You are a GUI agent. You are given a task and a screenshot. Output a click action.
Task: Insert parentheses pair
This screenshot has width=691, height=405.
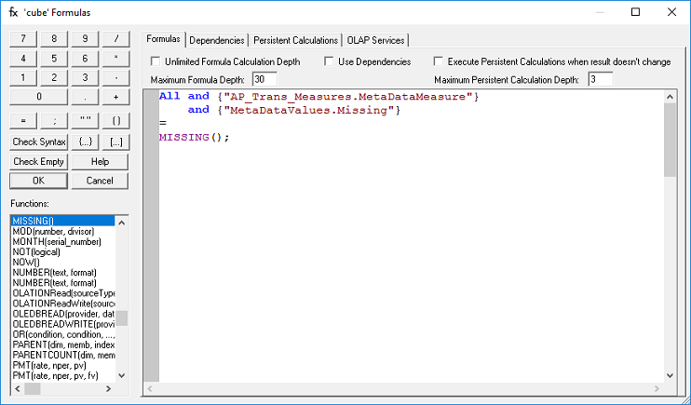tap(115, 121)
